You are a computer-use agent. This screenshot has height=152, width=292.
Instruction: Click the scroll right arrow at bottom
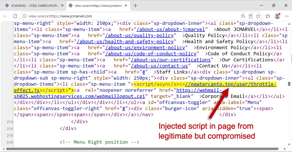coord(285,149)
